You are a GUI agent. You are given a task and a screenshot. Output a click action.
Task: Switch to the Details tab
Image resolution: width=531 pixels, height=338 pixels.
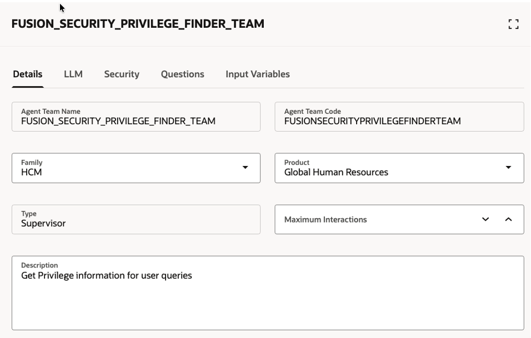tap(27, 74)
